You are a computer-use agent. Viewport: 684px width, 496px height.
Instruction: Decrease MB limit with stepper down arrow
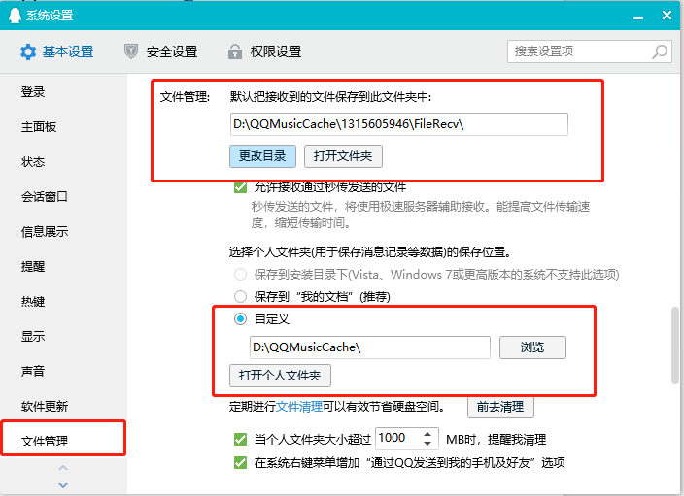(427, 444)
